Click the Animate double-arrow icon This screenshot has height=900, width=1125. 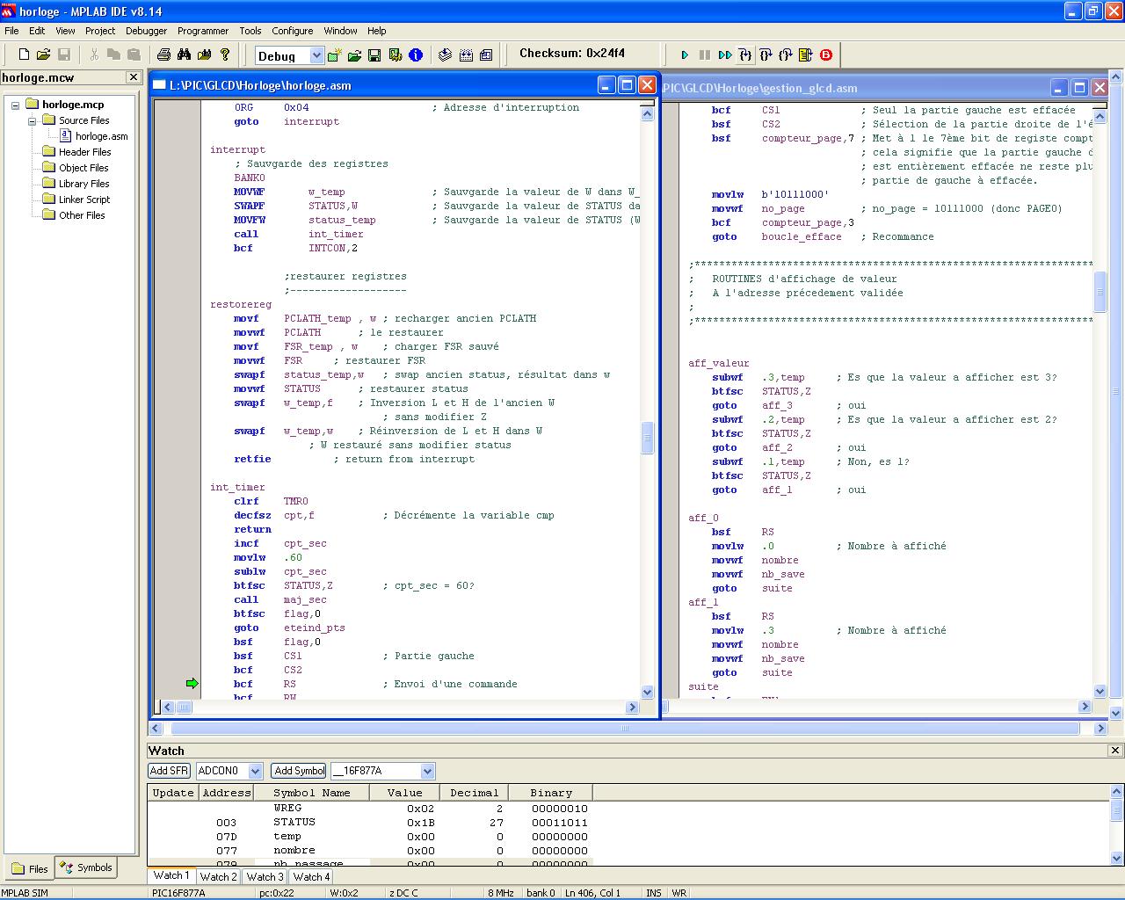[724, 54]
